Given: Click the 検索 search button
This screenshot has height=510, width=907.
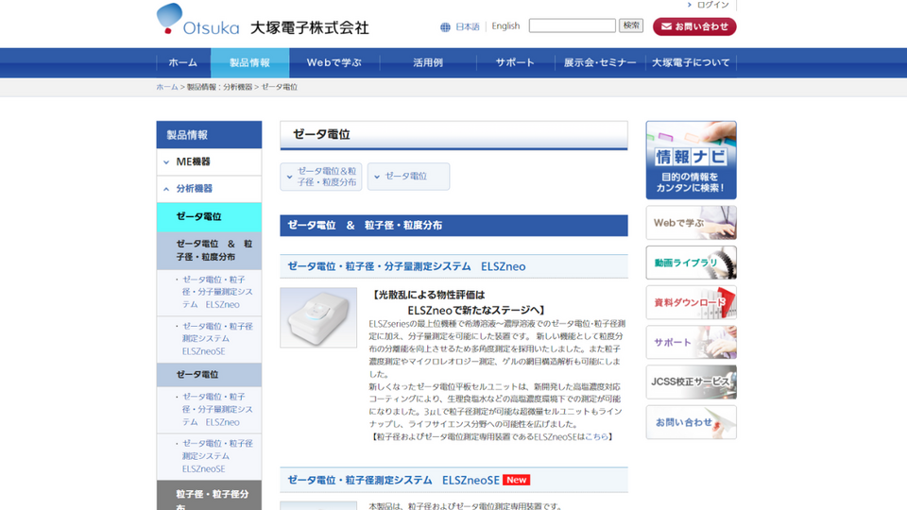Looking at the screenshot, I should (631, 25).
